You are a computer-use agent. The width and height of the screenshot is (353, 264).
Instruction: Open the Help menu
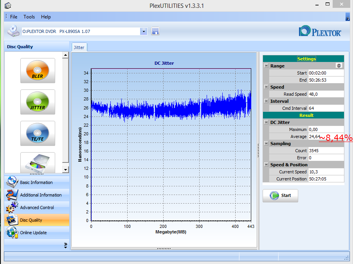[46, 17]
